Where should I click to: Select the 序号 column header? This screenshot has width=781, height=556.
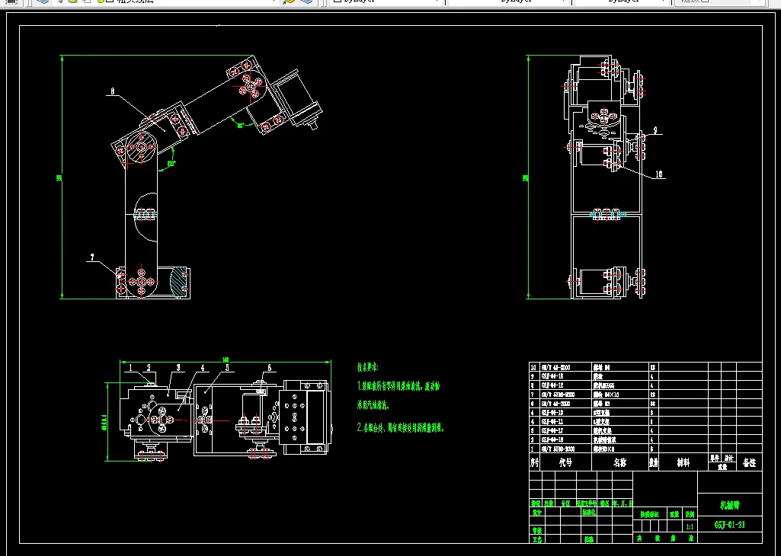(534, 462)
